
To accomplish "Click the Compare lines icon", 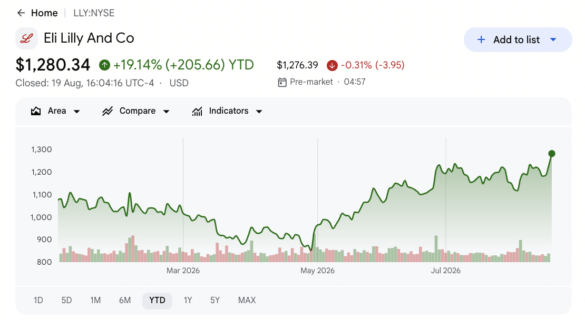I will click(x=108, y=111).
